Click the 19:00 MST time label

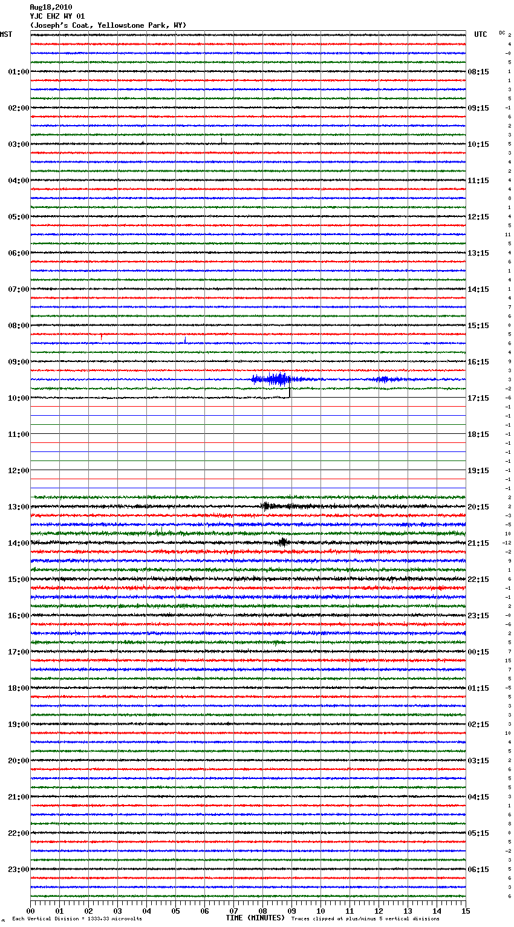coord(19,725)
